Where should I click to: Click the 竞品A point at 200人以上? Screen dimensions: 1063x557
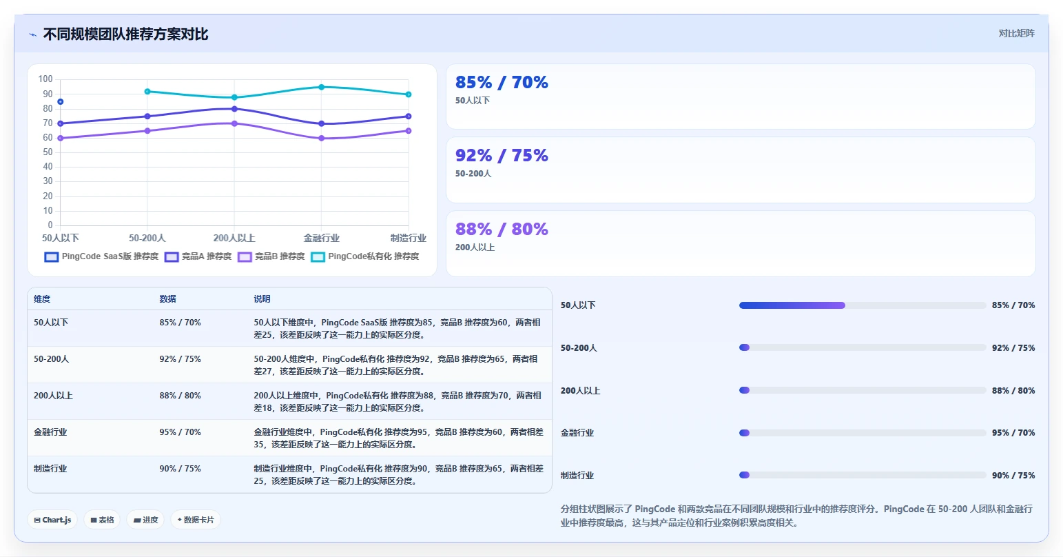tap(234, 109)
